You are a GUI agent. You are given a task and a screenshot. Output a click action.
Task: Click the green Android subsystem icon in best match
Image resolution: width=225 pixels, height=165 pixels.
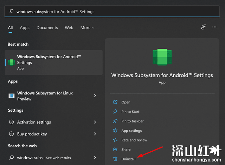point(12,62)
